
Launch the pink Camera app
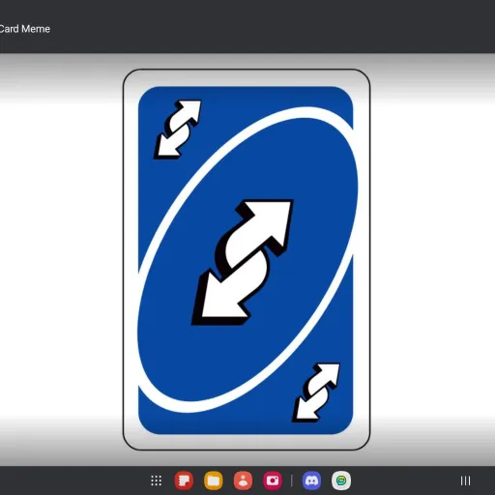(x=273, y=480)
